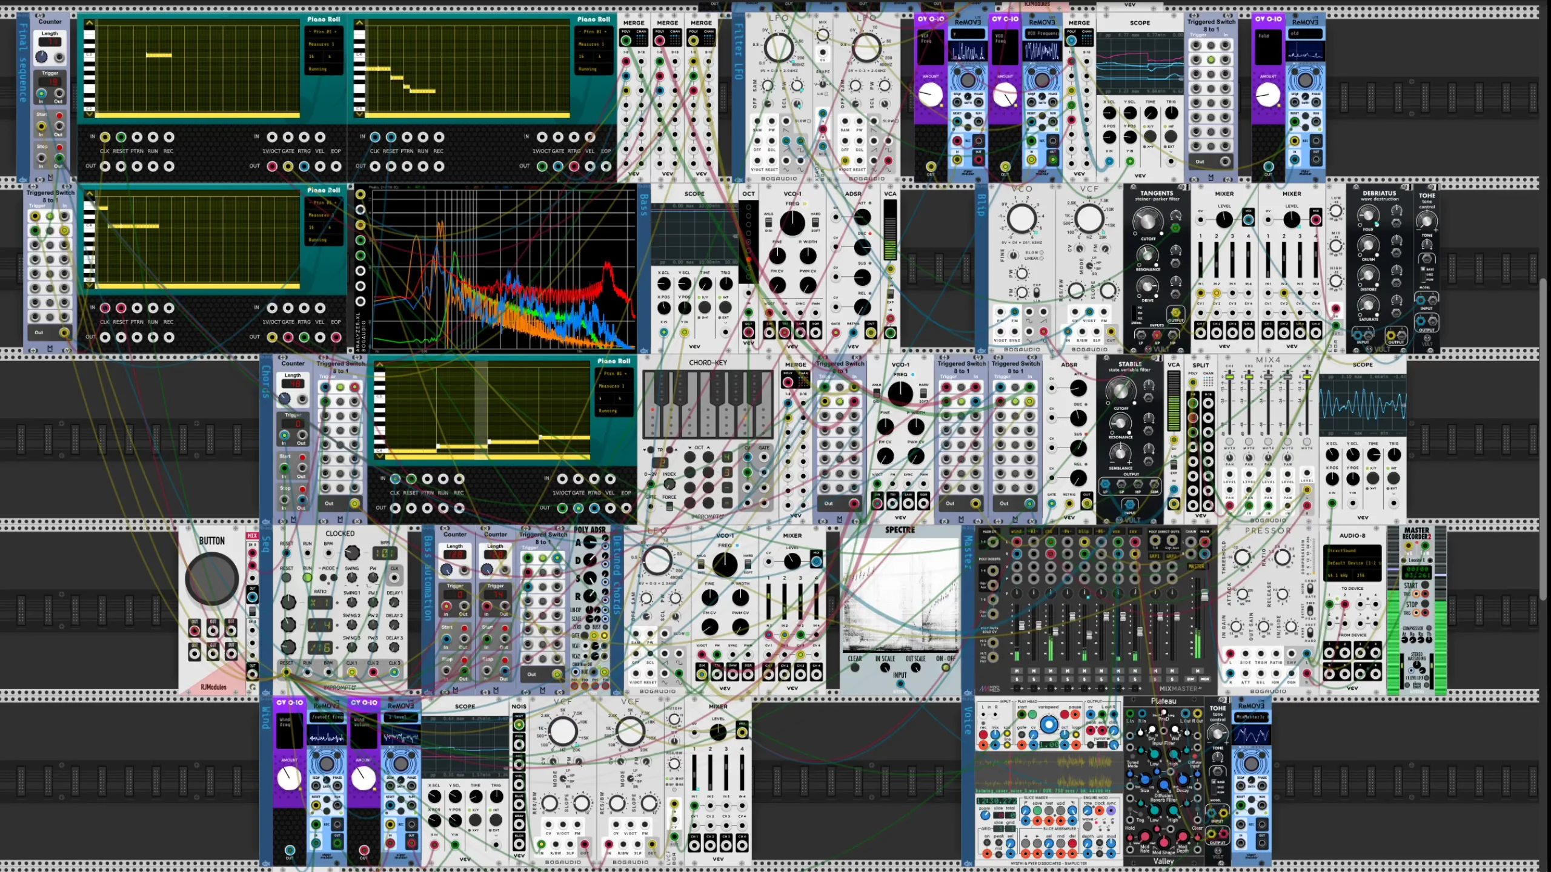Click the CUTOFF knob on TANGENTS filter
This screenshot has height=872, width=1551.
point(1147,221)
